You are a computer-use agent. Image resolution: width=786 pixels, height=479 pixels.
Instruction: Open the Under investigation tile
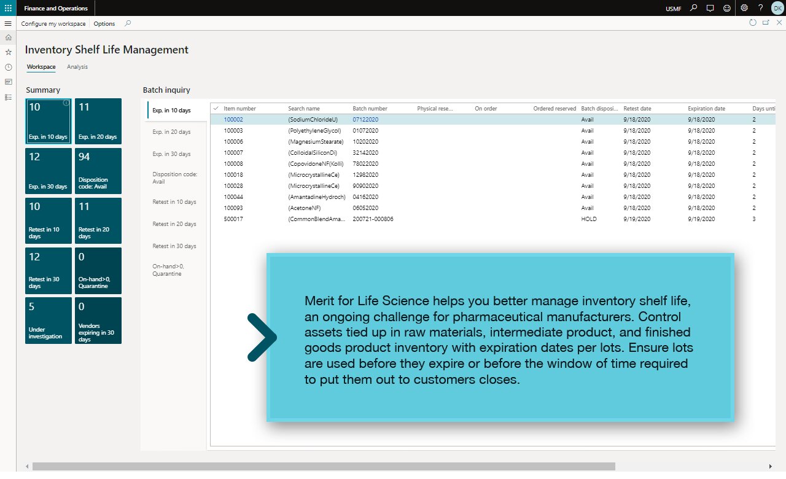49,321
